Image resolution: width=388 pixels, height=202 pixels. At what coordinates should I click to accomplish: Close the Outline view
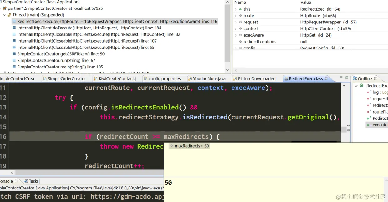coord(375,78)
